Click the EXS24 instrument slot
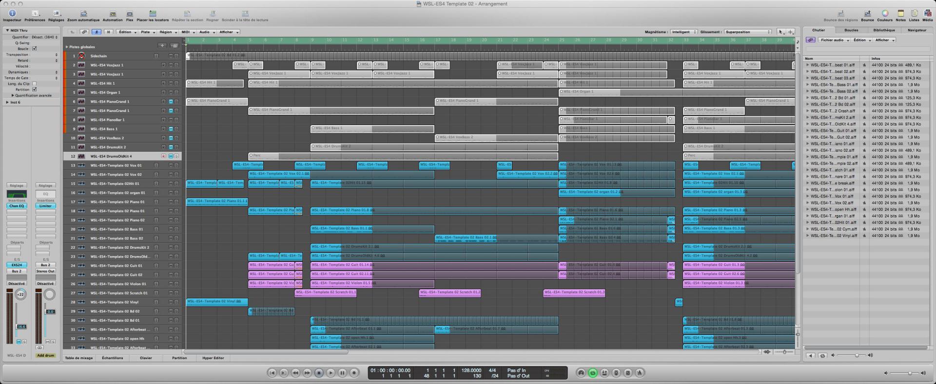The image size is (936, 384). click(17, 265)
